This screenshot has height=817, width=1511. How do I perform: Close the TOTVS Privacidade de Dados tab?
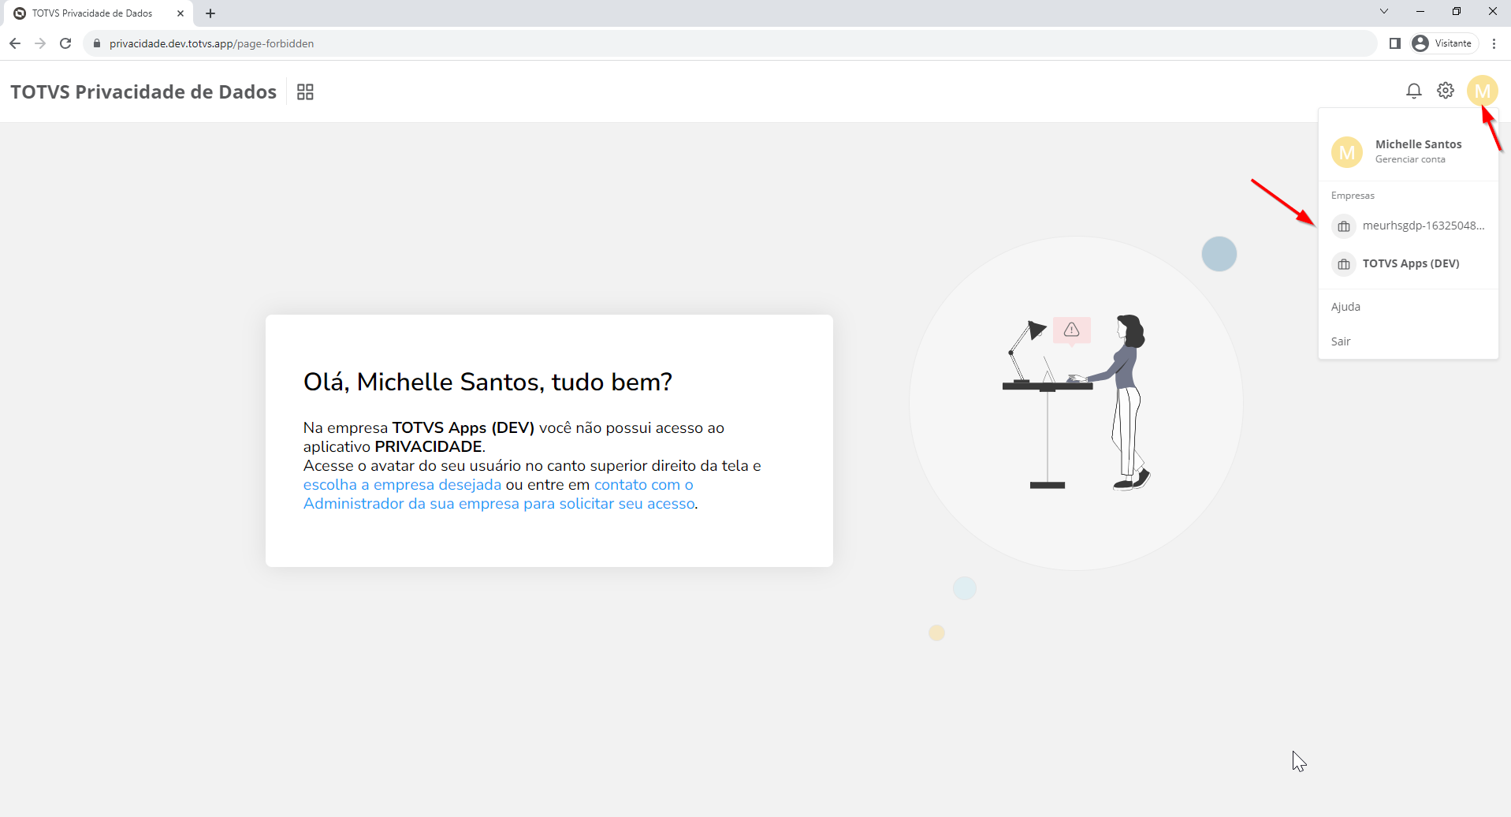[x=181, y=13]
